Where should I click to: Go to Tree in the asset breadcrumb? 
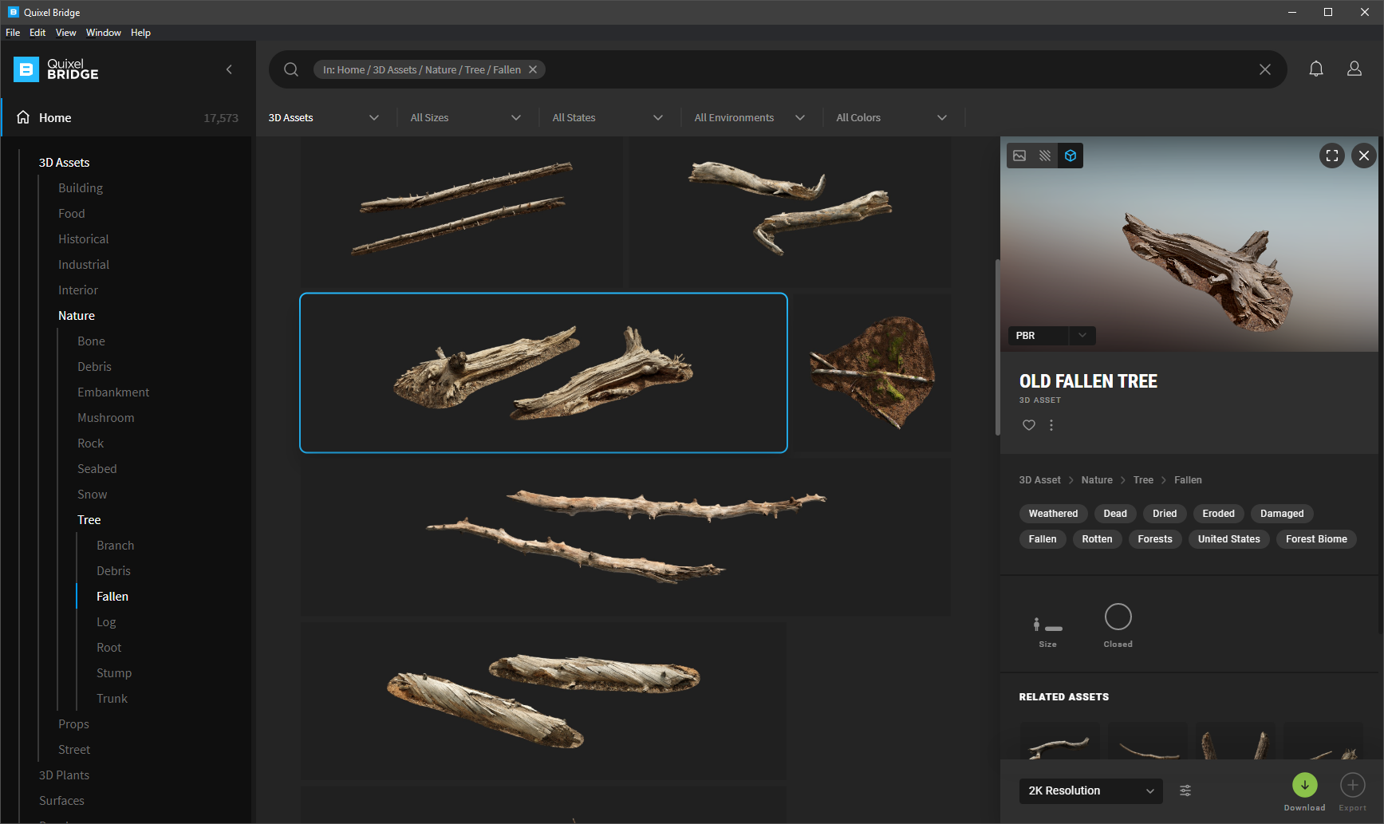point(1143,480)
